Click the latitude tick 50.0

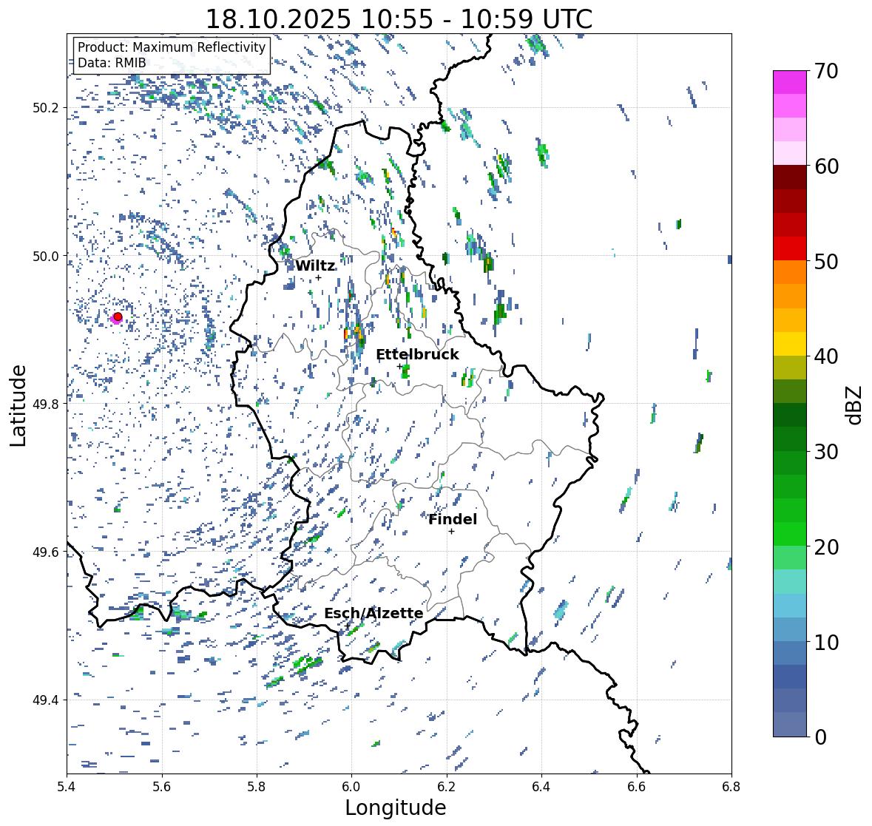pyautogui.click(x=46, y=256)
